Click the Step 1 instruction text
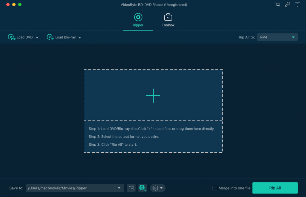306x197 pixels. coord(152,129)
